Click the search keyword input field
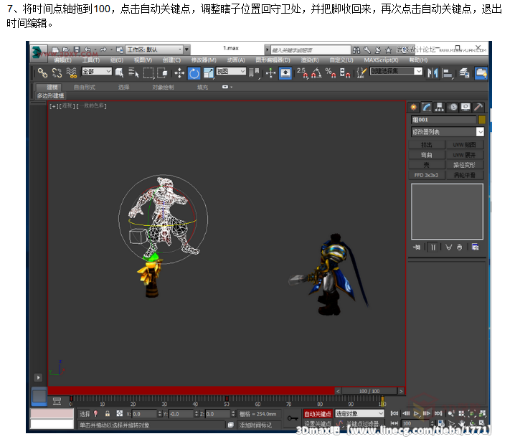520x444 pixels. pyautogui.click(x=311, y=50)
